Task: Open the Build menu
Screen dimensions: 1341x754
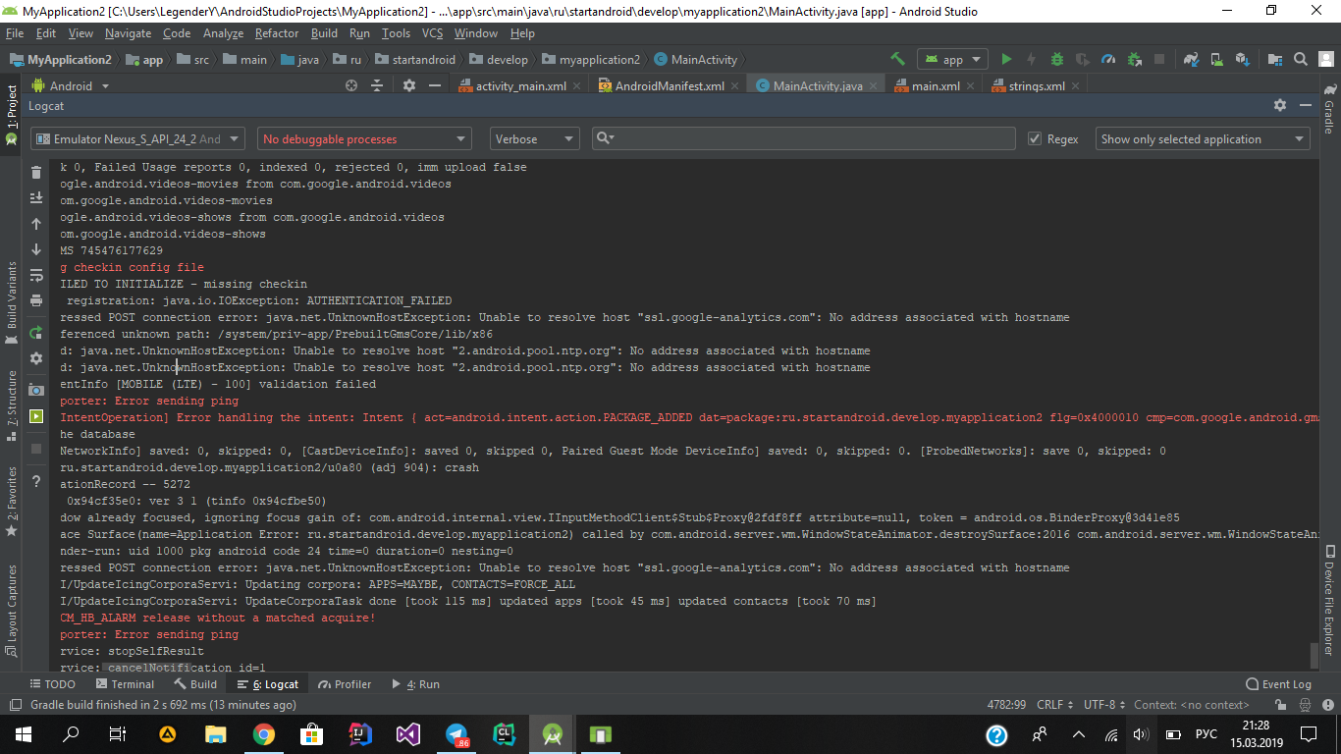Action: click(324, 32)
